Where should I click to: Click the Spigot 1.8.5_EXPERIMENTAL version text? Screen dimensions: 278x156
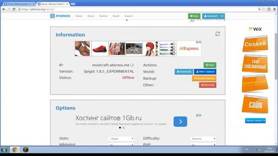pos(109,71)
